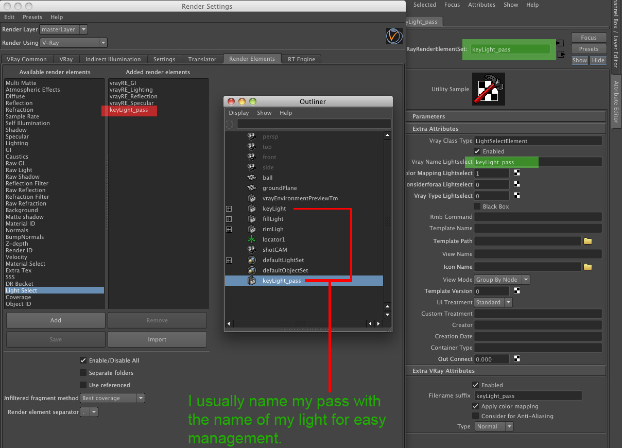Click the vrayEnvironmentPreviewTm node icon
The width and height of the screenshot is (622, 448).
click(x=252, y=198)
